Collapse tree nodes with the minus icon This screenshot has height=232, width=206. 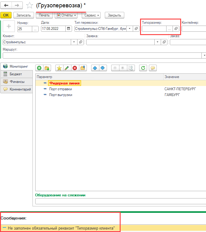(115, 68)
